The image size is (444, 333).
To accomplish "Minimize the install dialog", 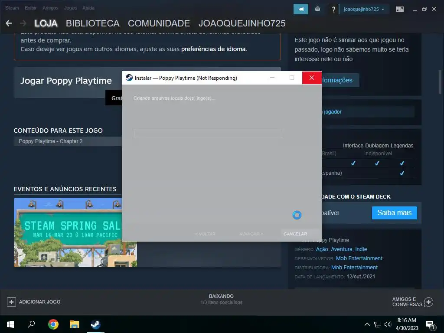I will (x=272, y=78).
